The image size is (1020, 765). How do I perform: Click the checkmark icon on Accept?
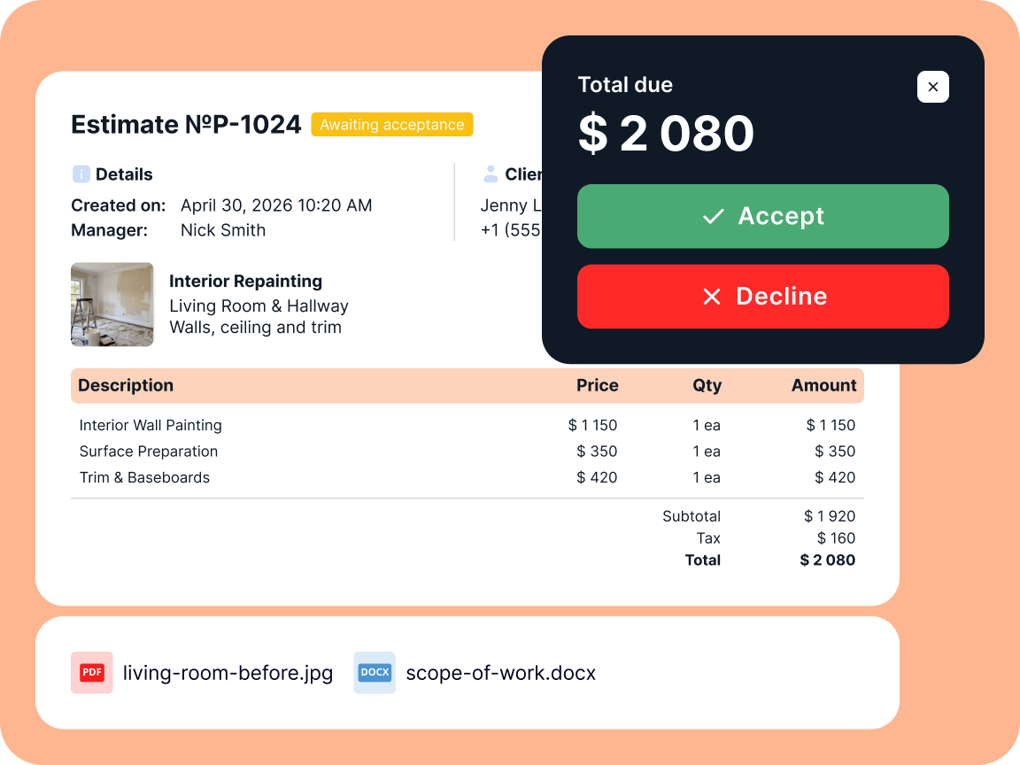713,216
